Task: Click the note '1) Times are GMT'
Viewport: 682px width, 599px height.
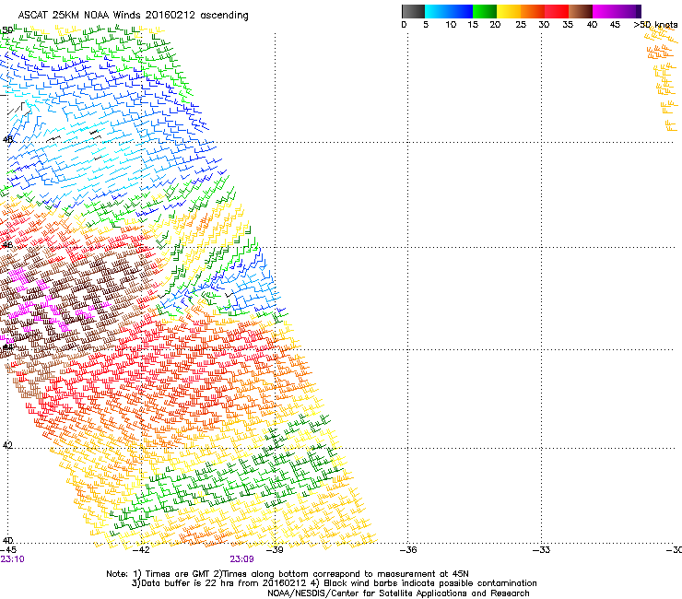Action: pyautogui.click(x=171, y=574)
